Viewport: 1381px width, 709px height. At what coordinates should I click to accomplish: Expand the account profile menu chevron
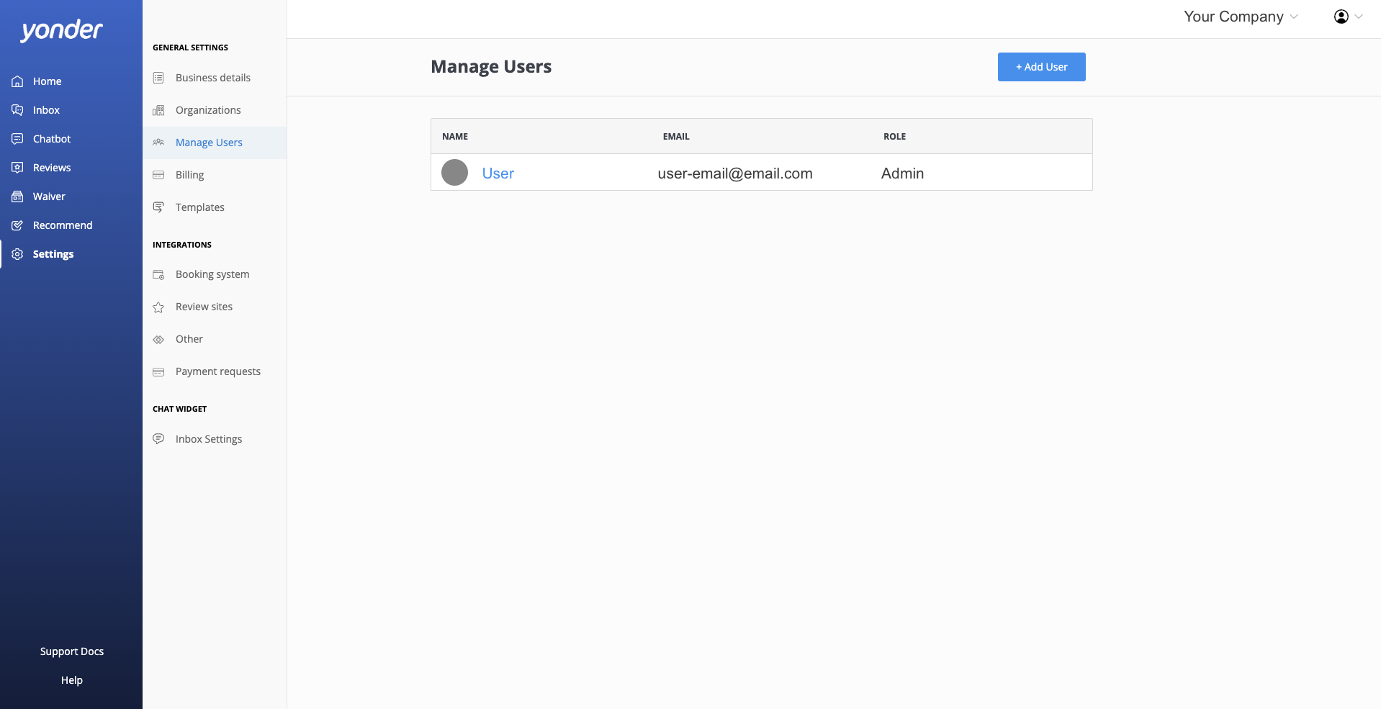click(1359, 17)
